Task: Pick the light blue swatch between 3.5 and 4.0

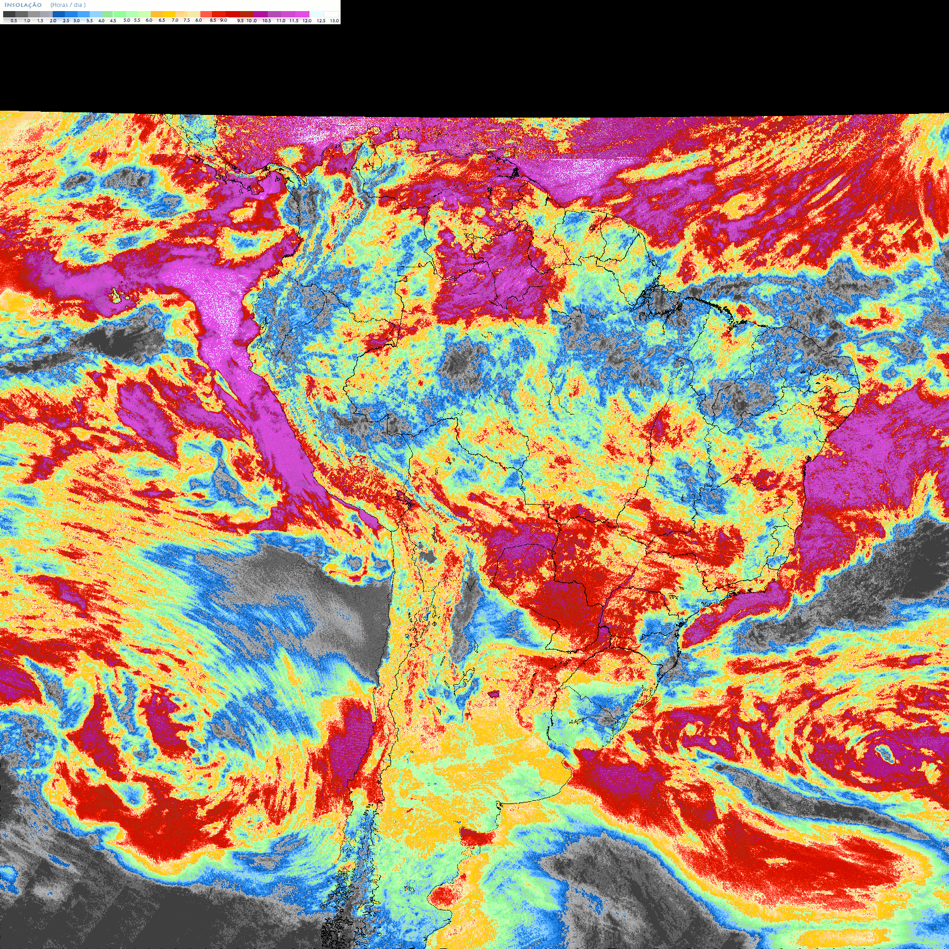Action: (96, 14)
